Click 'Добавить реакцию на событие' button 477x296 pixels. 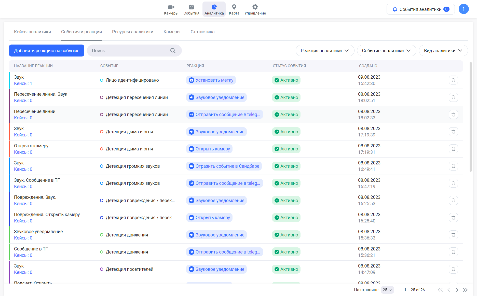[x=47, y=51]
